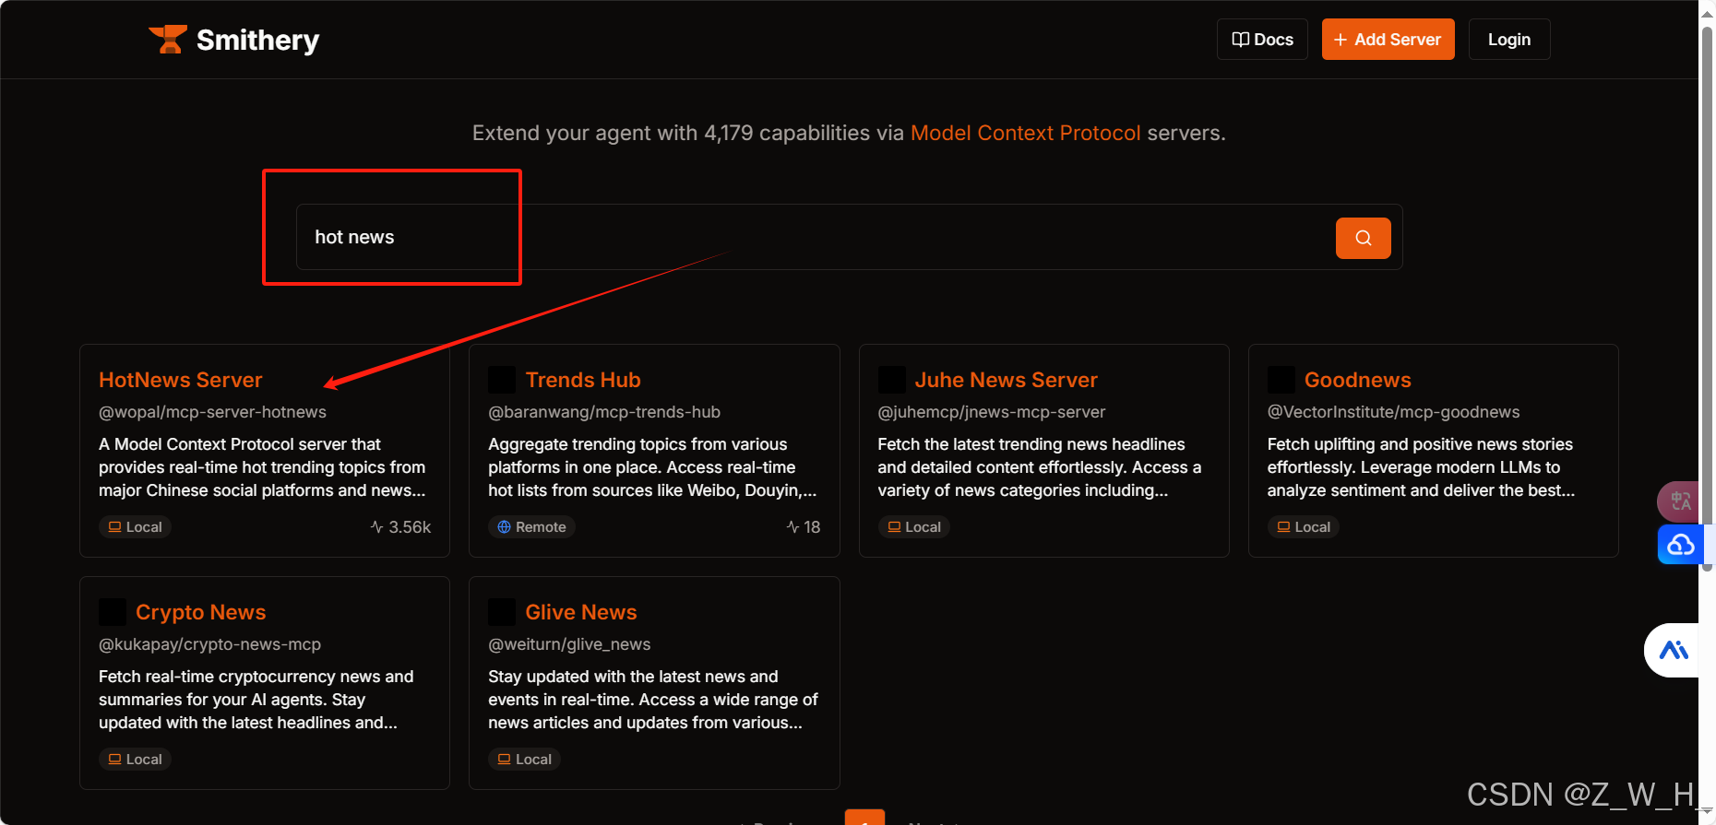Open the HotNews Server card title
The image size is (1716, 825).
[x=181, y=380]
